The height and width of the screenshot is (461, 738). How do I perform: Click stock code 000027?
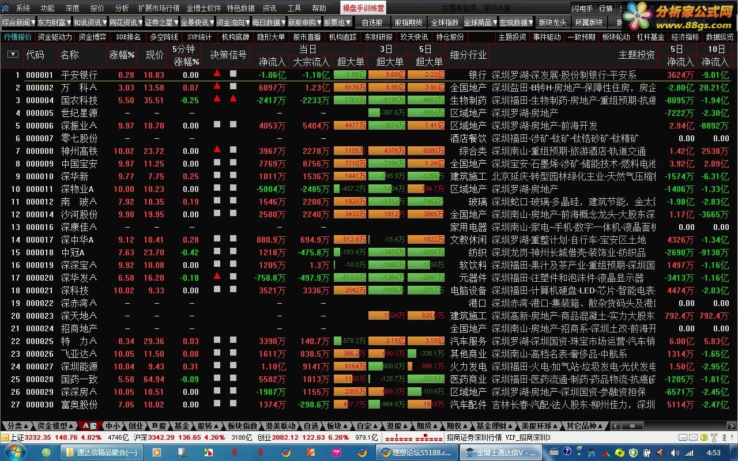[40, 366]
